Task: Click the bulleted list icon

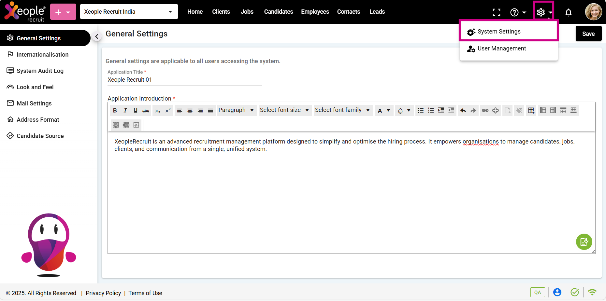Action: click(x=420, y=110)
